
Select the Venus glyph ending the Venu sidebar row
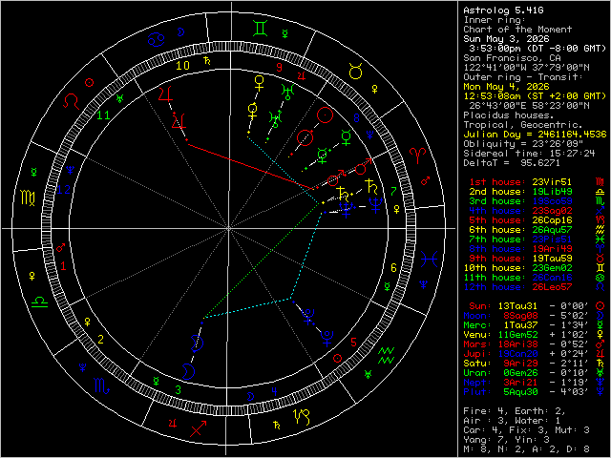pyautogui.click(x=600, y=335)
